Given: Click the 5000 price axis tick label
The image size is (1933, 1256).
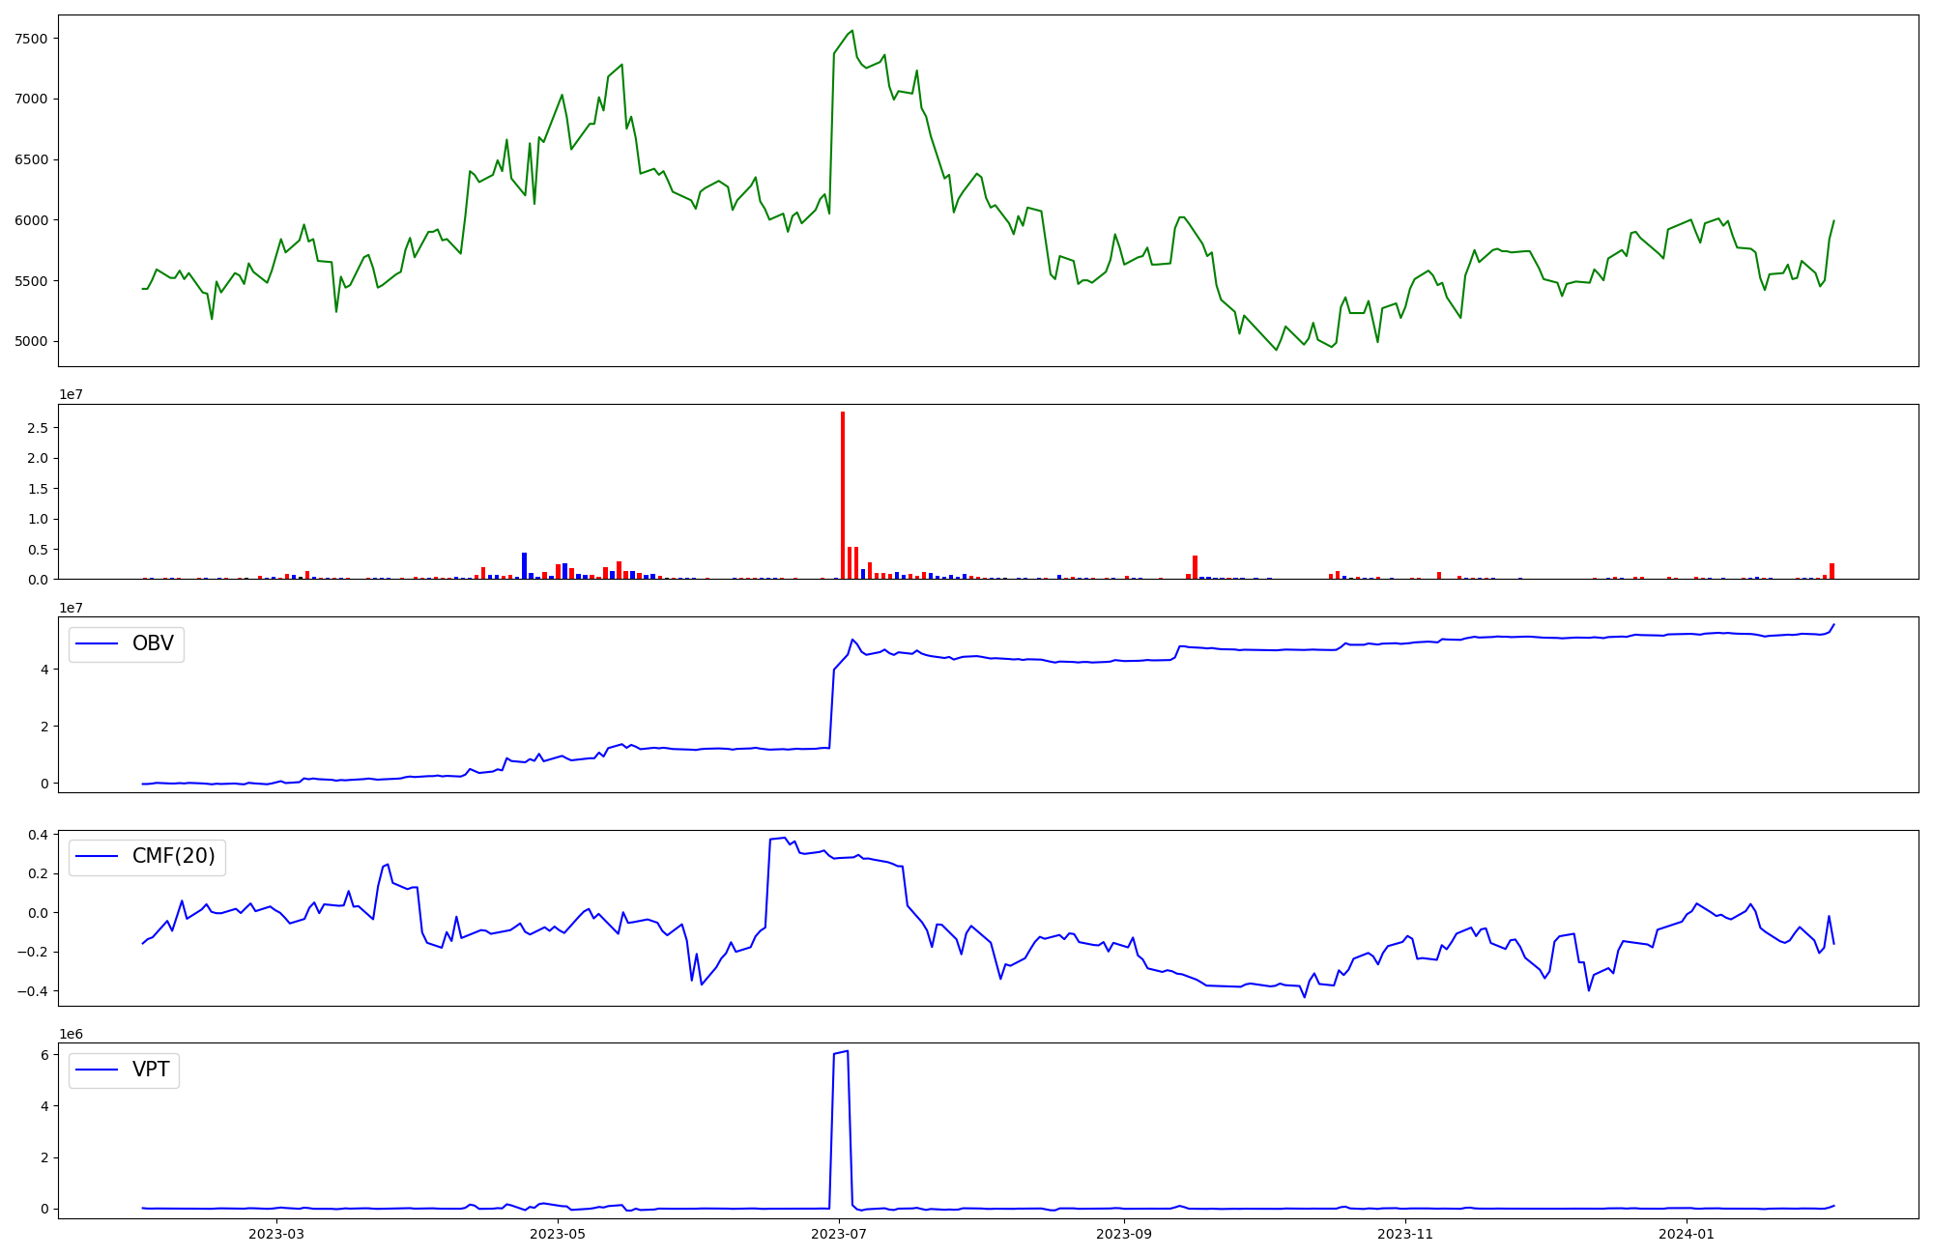Looking at the screenshot, I should click(32, 341).
